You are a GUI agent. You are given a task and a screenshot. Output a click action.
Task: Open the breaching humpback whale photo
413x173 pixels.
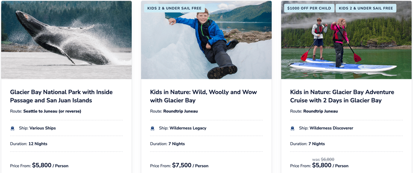click(66, 40)
